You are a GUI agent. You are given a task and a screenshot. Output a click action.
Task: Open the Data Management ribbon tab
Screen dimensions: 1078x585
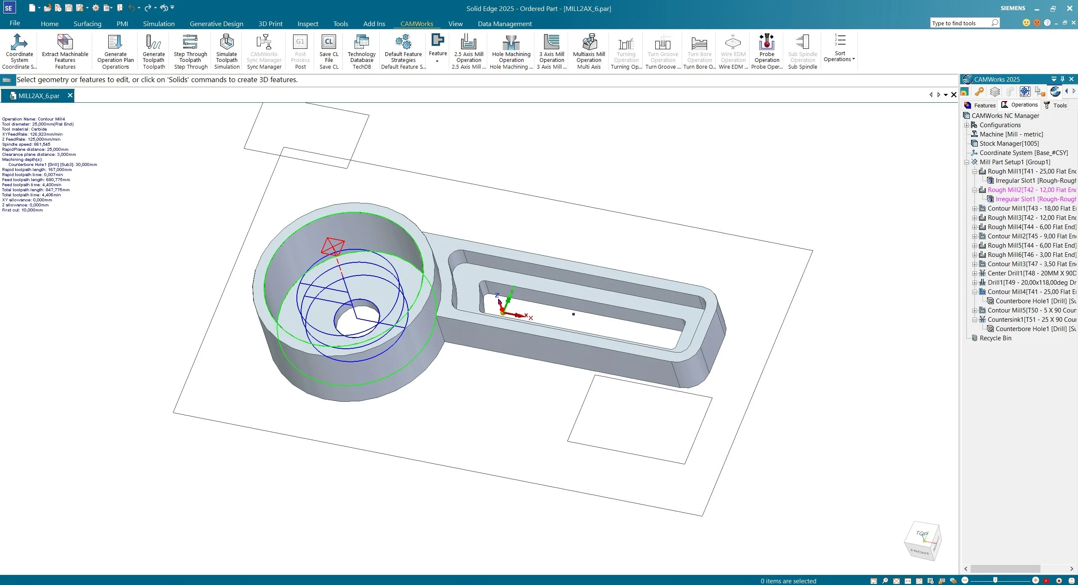pos(504,24)
